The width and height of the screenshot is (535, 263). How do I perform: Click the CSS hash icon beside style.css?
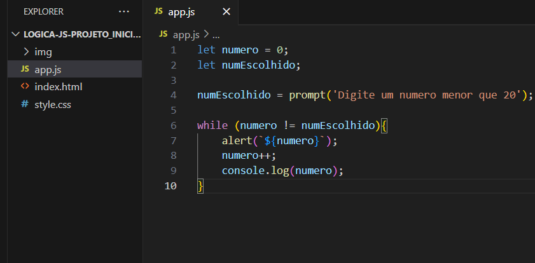(25, 104)
